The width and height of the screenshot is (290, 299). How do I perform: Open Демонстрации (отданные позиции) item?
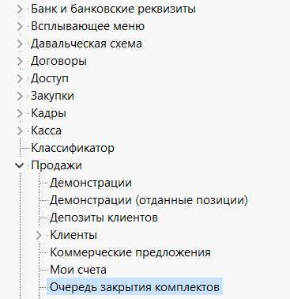tap(149, 200)
